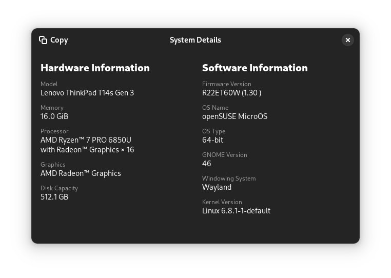Click the 16.0 GiB memory value
Viewport: 391px width, 278px height.
(x=54, y=116)
